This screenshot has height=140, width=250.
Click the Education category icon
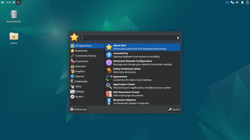click(72, 66)
